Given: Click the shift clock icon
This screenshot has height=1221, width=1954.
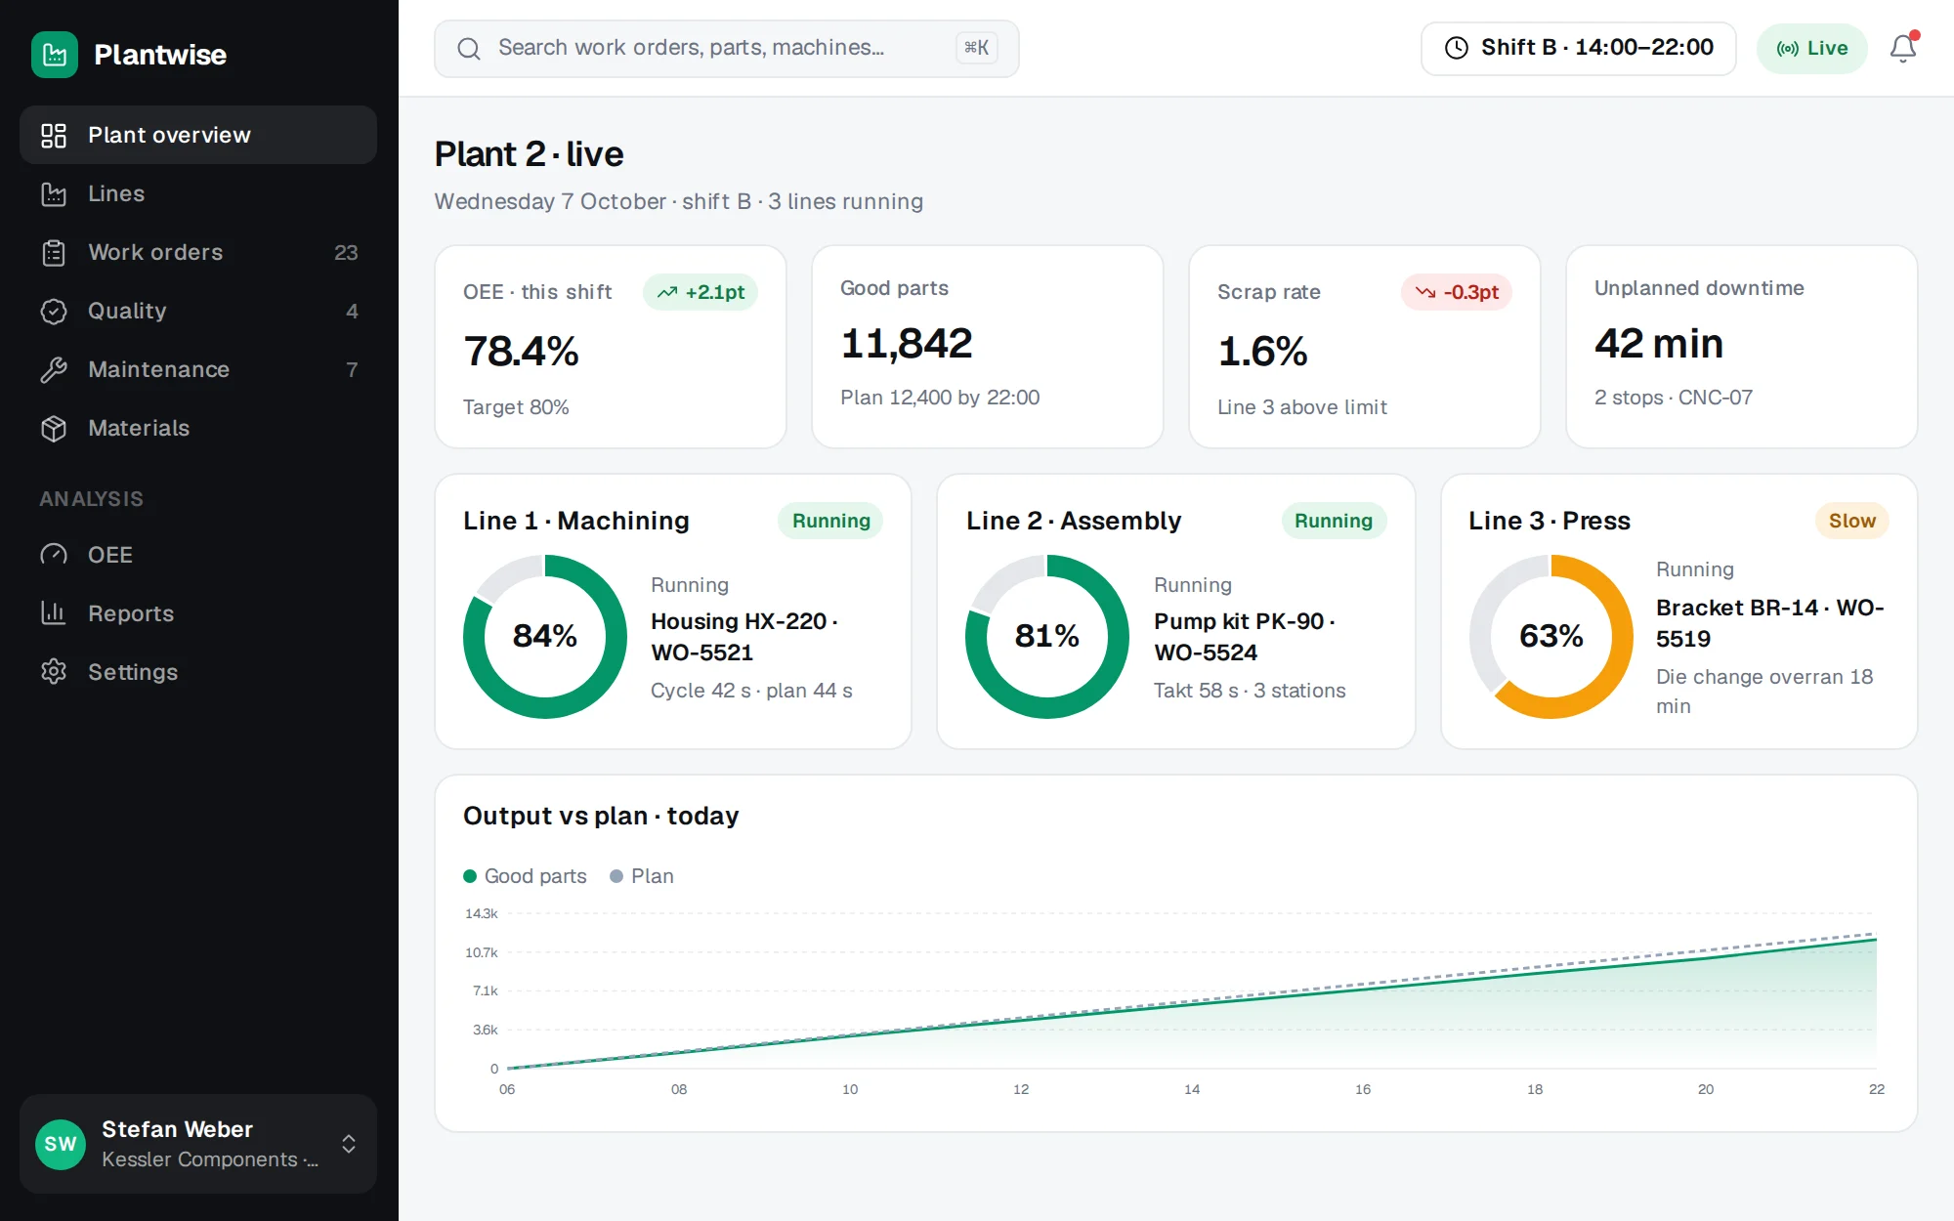Looking at the screenshot, I should [1456, 48].
